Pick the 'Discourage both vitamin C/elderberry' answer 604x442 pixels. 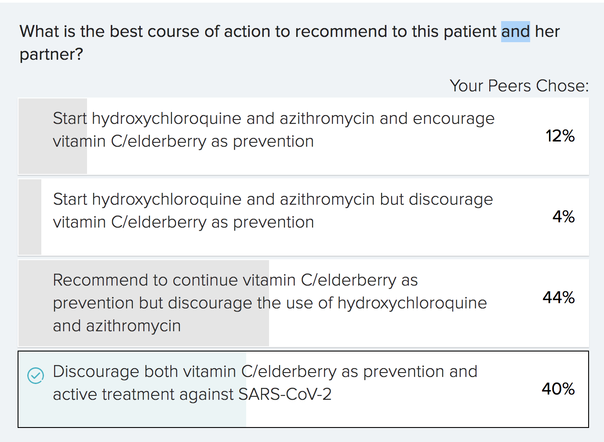coord(303,389)
